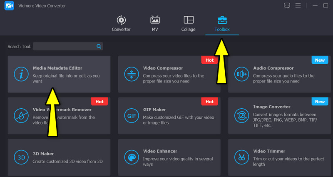Click the GIF Maker icon
This screenshot has width=333, height=177.
[131, 115]
